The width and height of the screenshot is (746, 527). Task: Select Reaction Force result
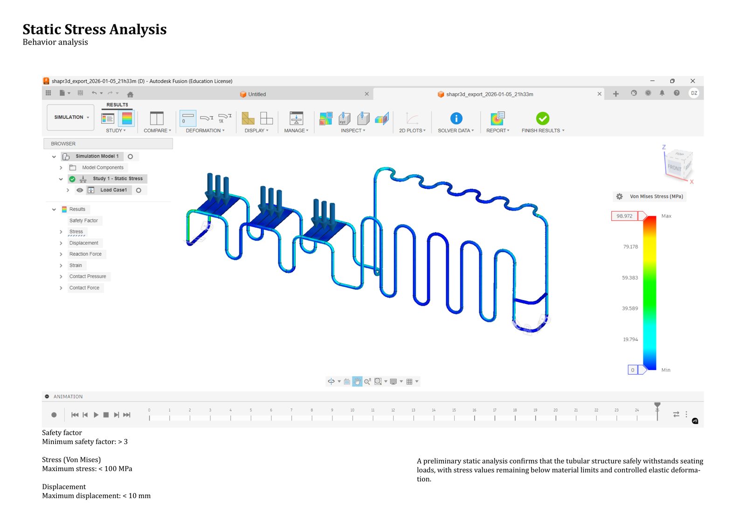tap(85, 254)
